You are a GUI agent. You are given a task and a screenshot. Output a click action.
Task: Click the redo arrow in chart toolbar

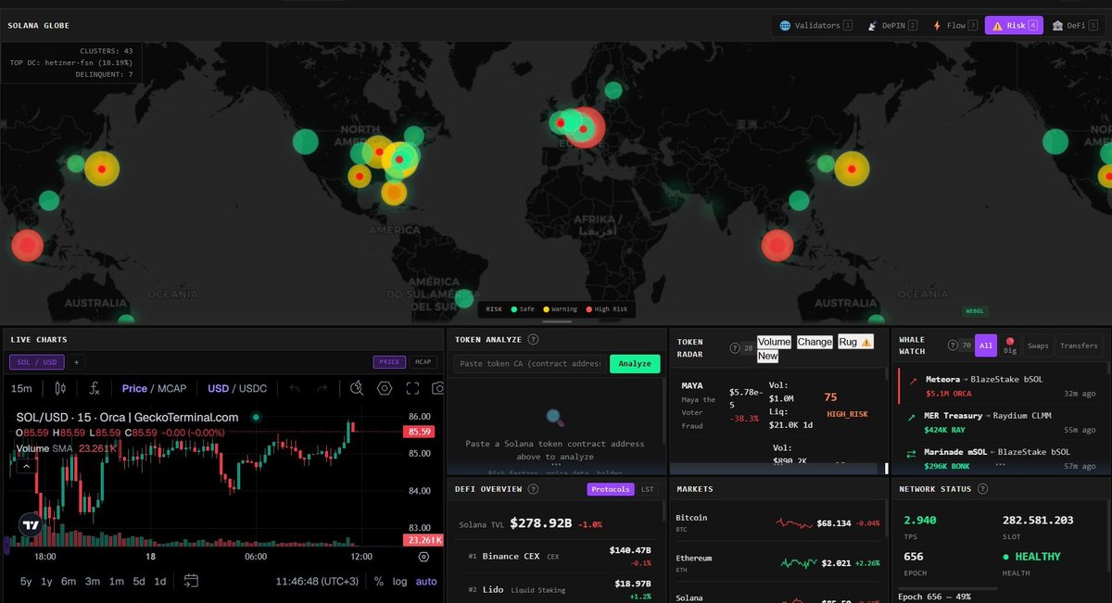click(x=322, y=389)
